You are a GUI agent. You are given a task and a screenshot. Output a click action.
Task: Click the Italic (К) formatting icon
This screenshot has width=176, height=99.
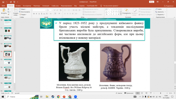coord(37,14)
